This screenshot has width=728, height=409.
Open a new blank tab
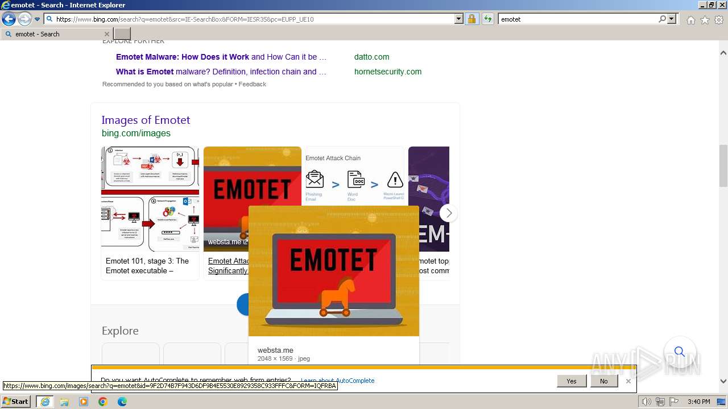pos(122,34)
